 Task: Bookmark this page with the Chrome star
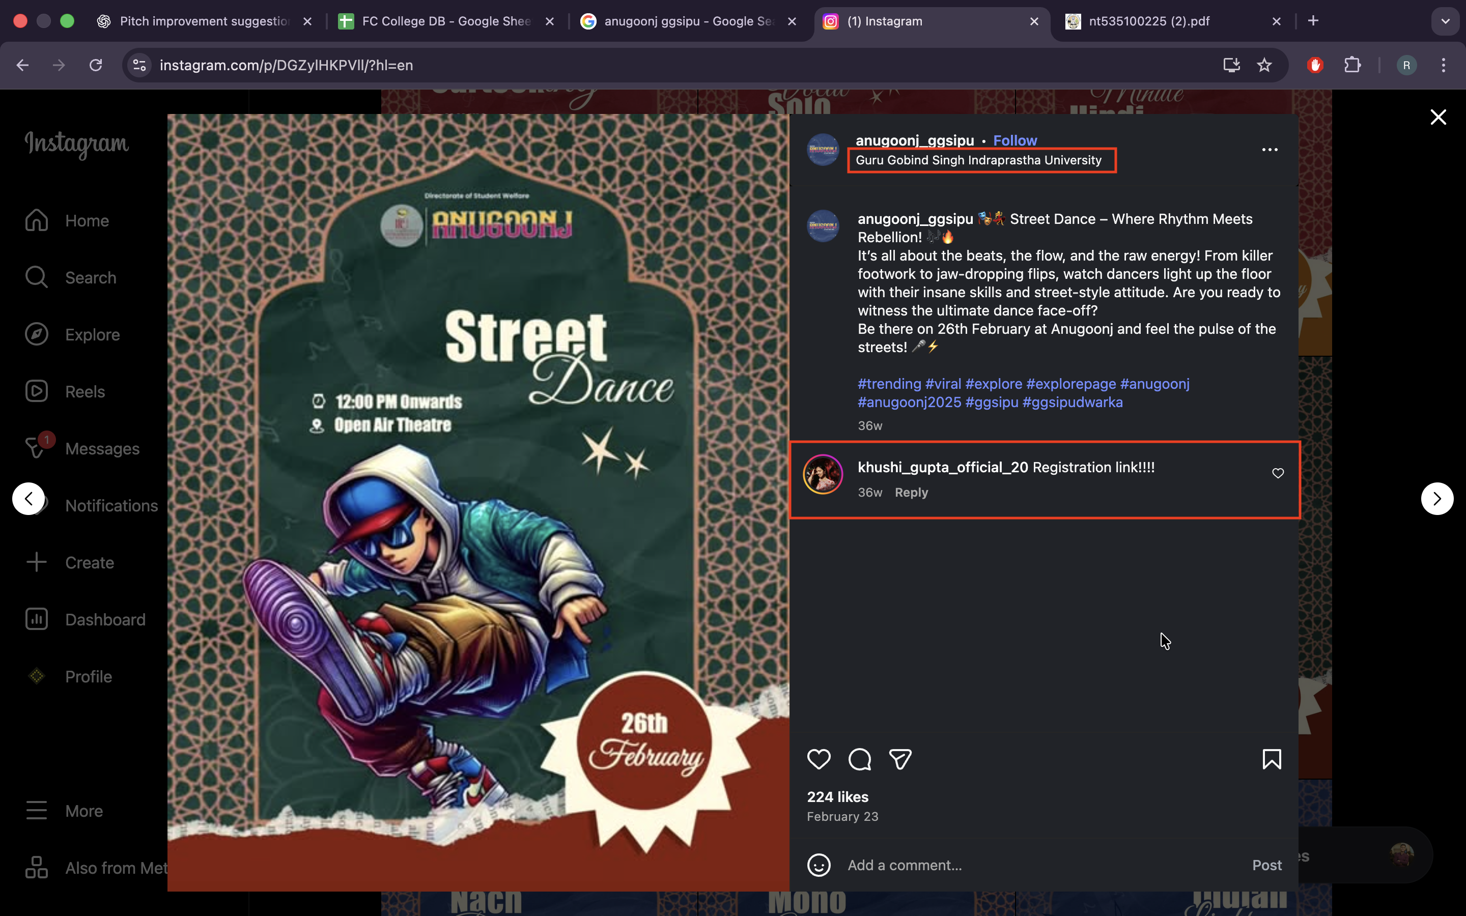click(1264, 65)
